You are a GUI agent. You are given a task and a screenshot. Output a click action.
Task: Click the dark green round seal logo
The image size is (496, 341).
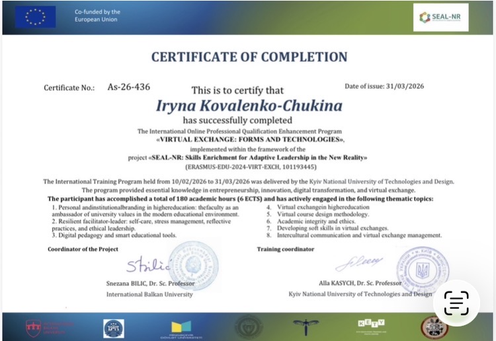pos(249,327)
